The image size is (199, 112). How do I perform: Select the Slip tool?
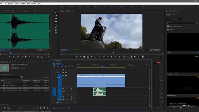click(56, 24)
